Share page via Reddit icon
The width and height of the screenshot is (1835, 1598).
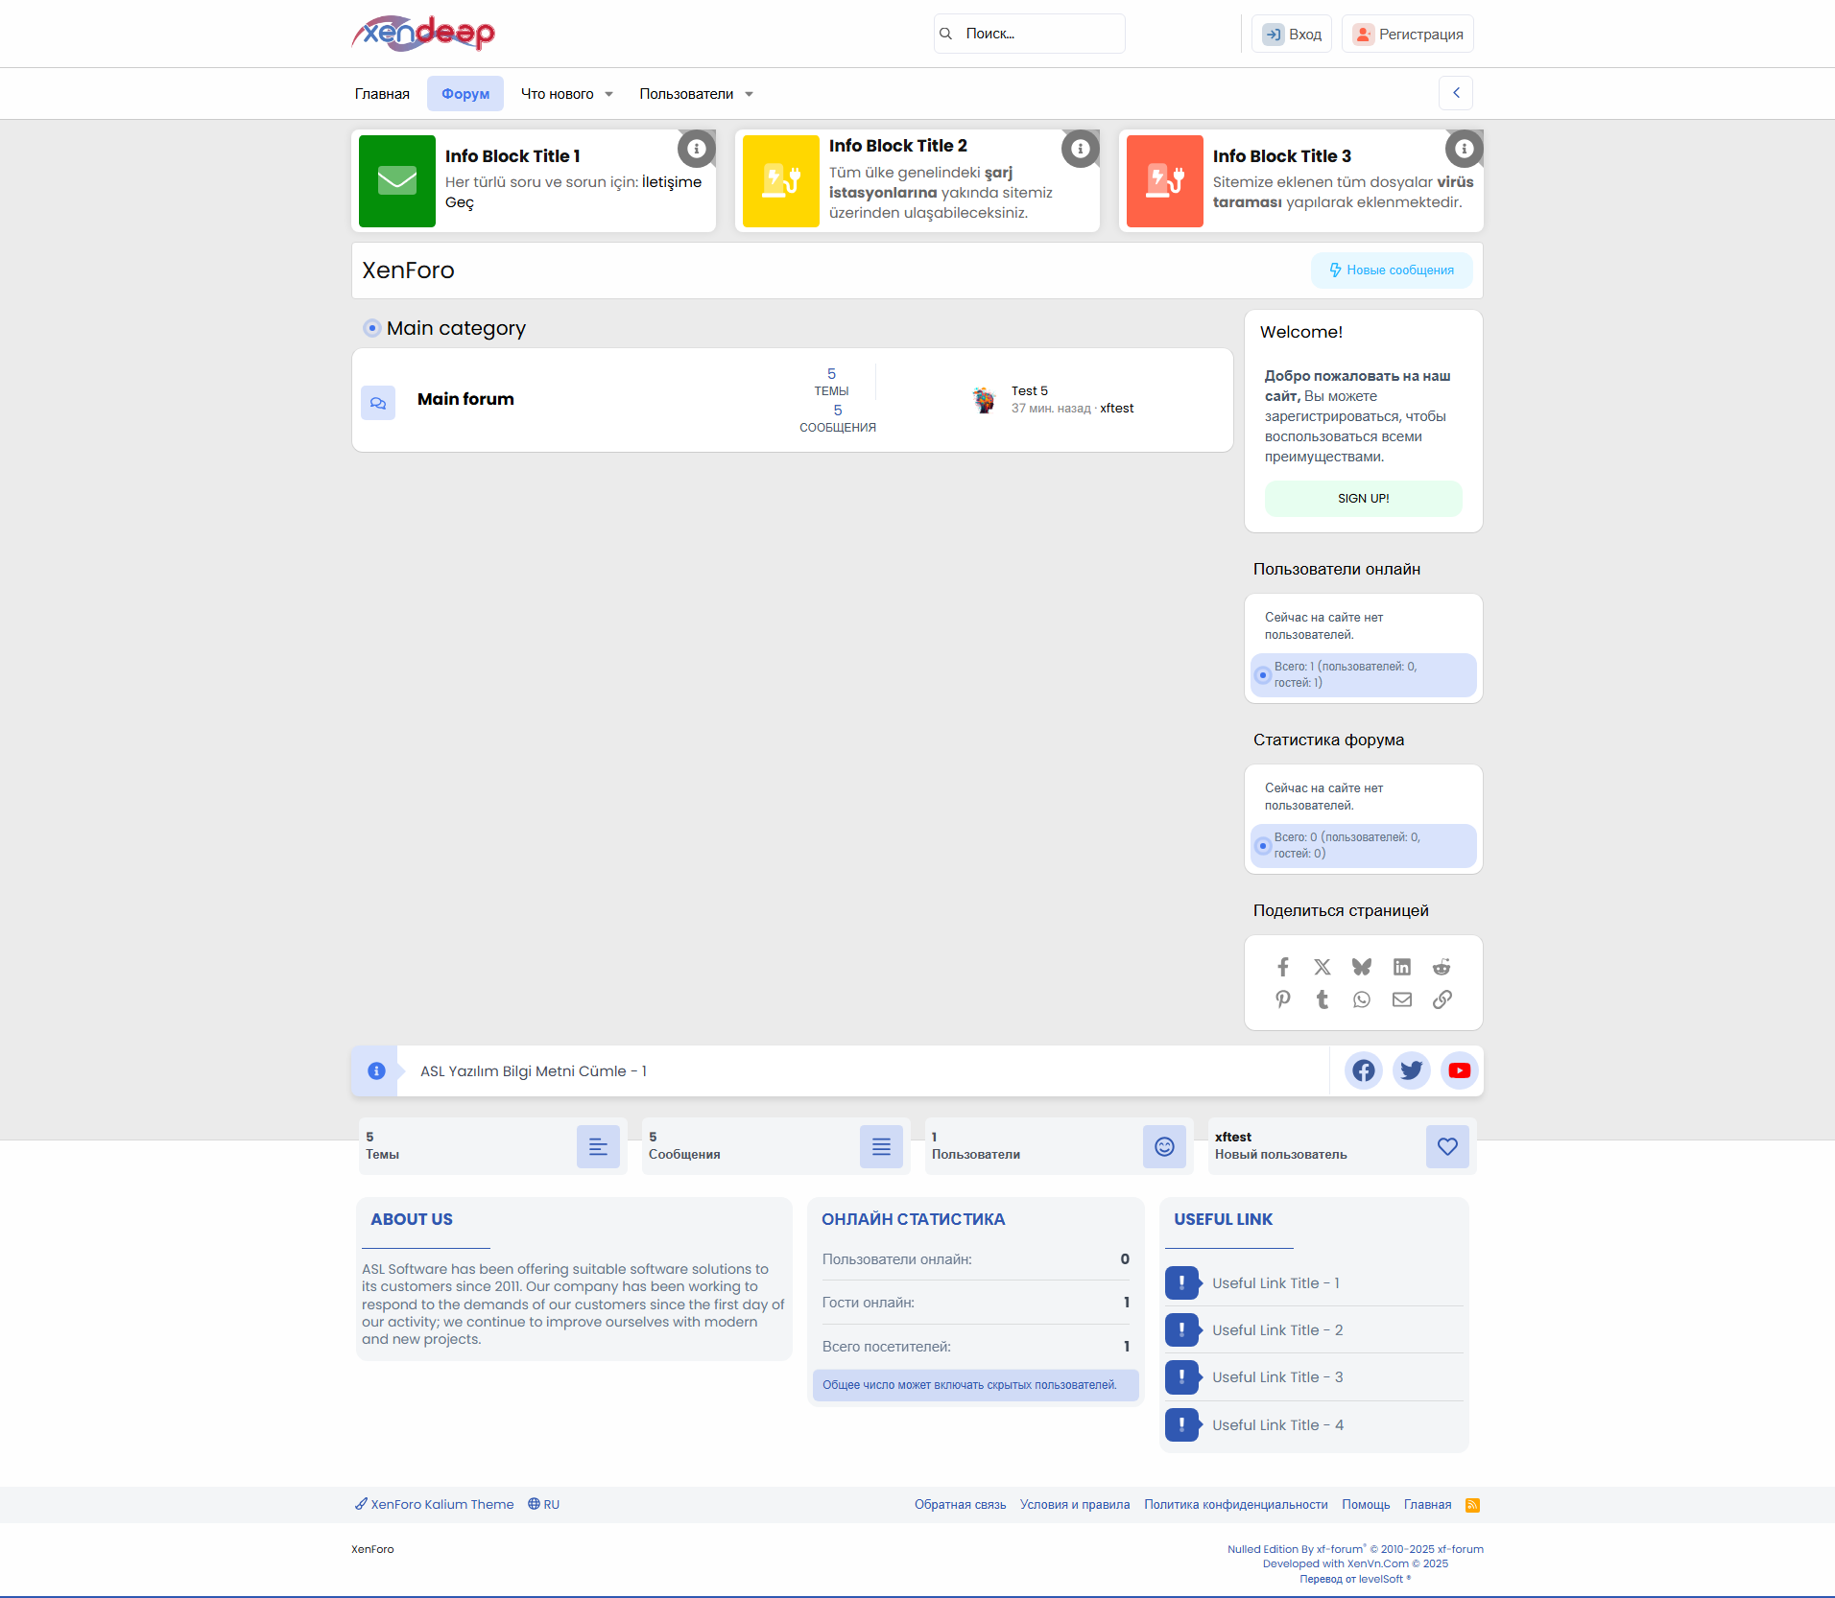(x=1442, y=967)
